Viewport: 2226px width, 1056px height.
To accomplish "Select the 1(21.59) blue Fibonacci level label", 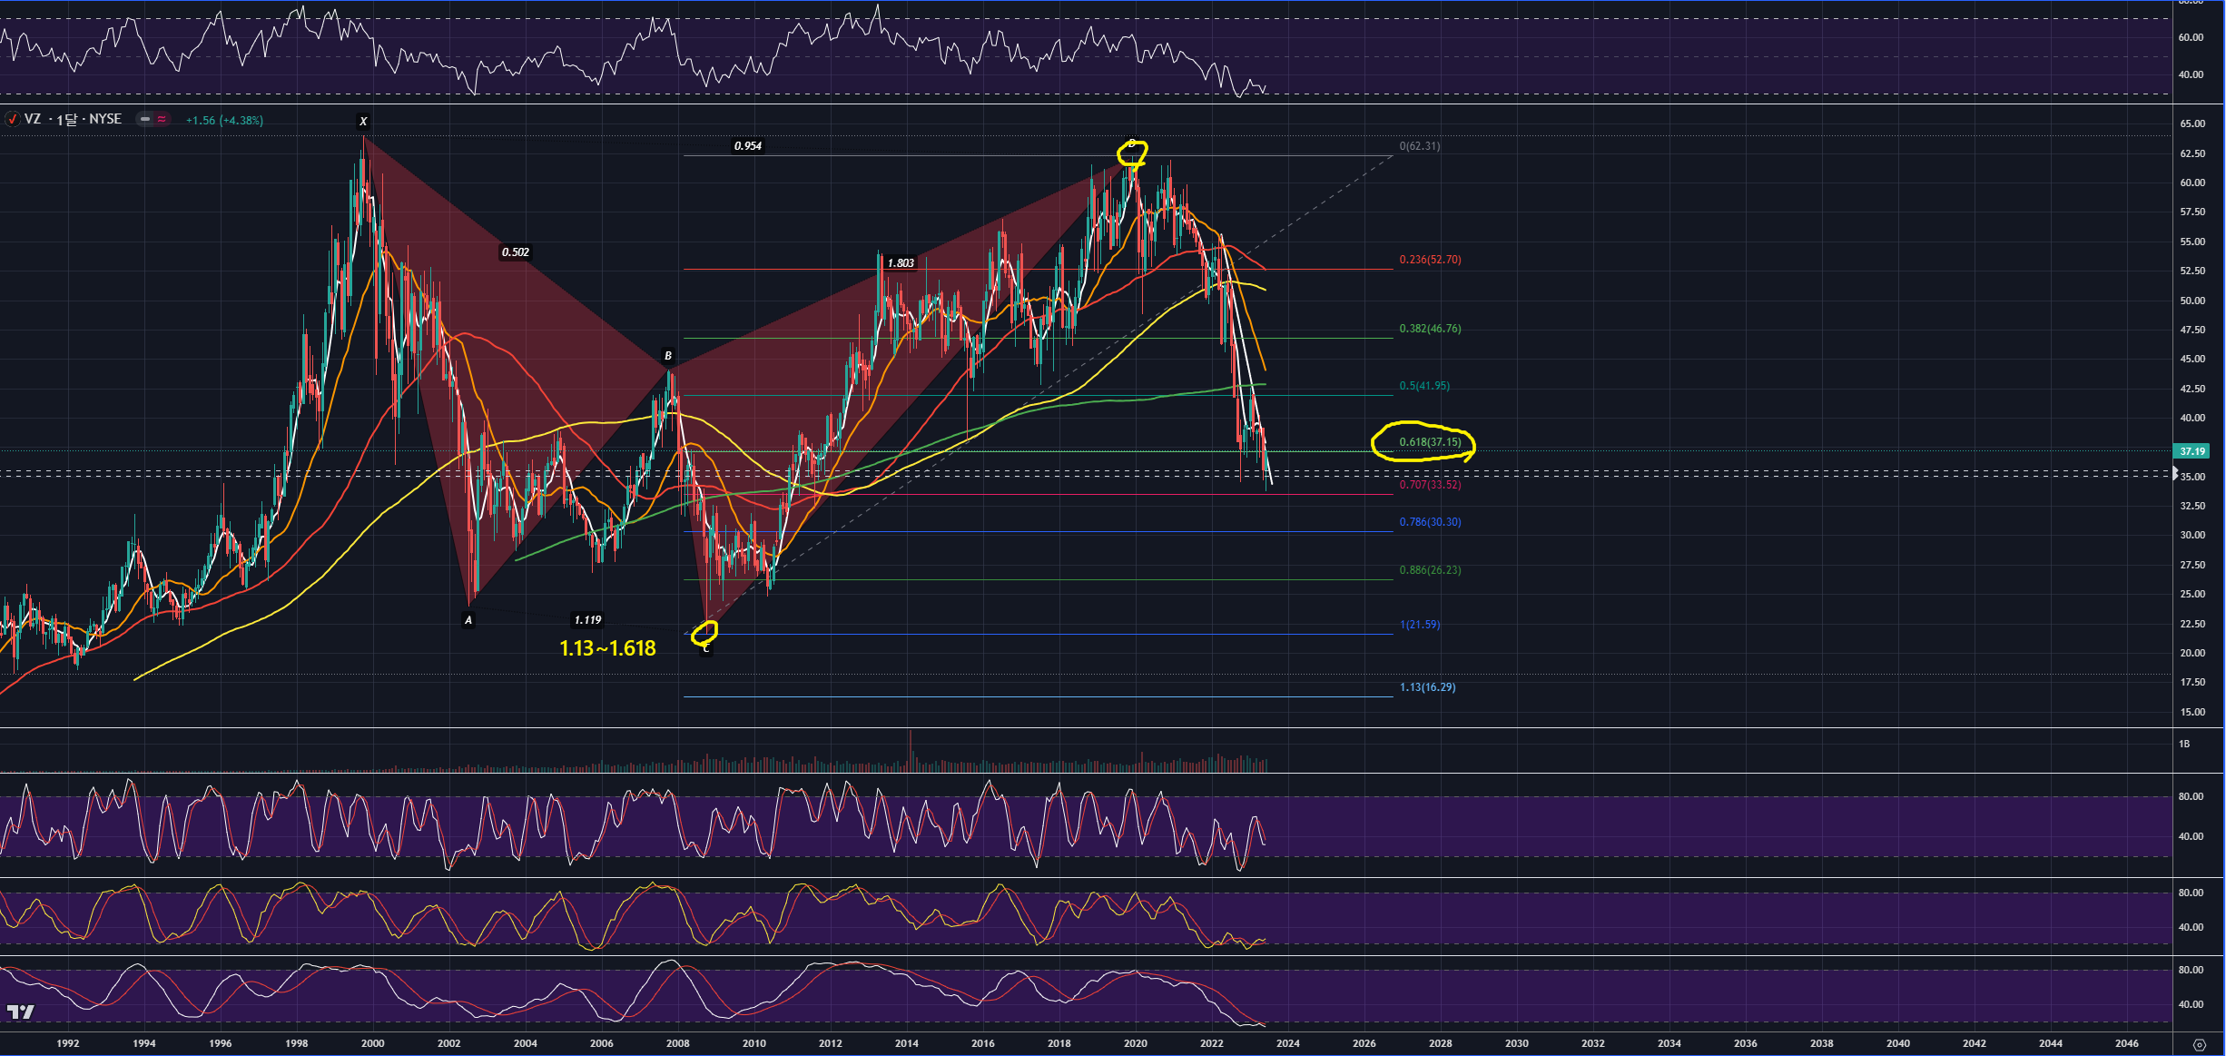I will click(1420, 625).
